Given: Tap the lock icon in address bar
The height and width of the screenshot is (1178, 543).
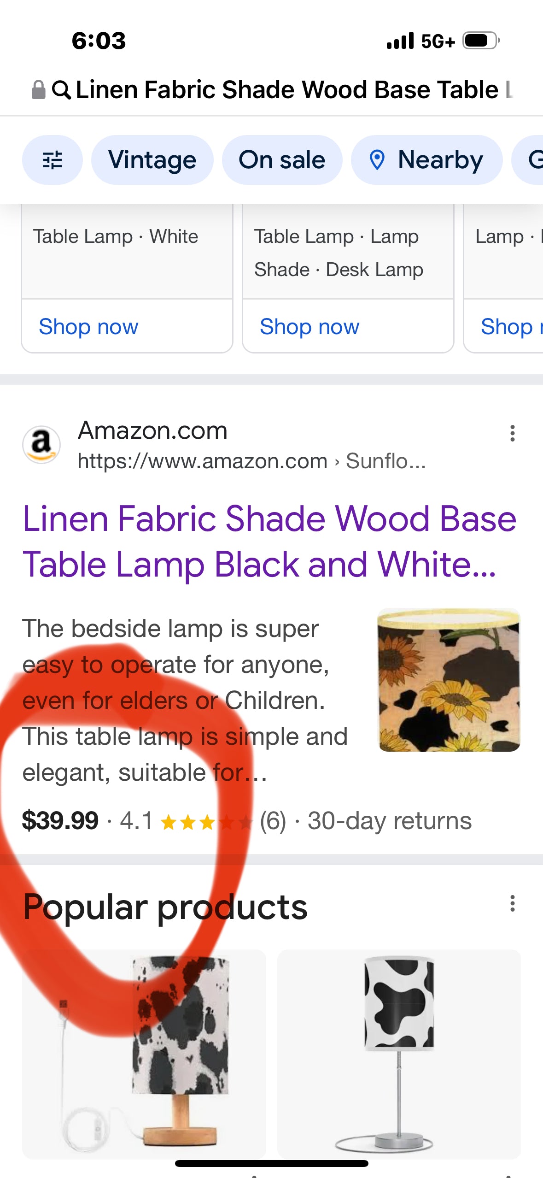Looking at the screenshot, I should [38, 90].
